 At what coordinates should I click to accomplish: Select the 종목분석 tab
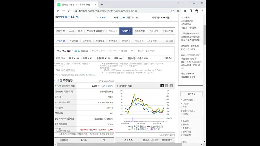126,31
